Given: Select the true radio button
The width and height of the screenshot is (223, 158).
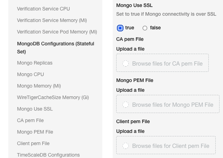Looking at the screenshot, I should tap(120, 28).
